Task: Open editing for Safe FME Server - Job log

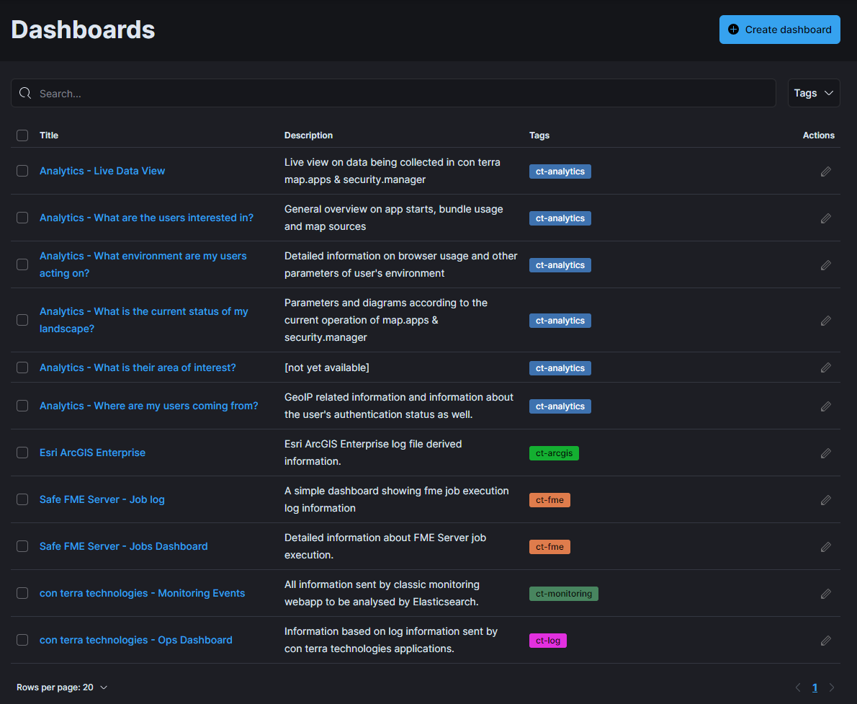Action: (825, 499)
